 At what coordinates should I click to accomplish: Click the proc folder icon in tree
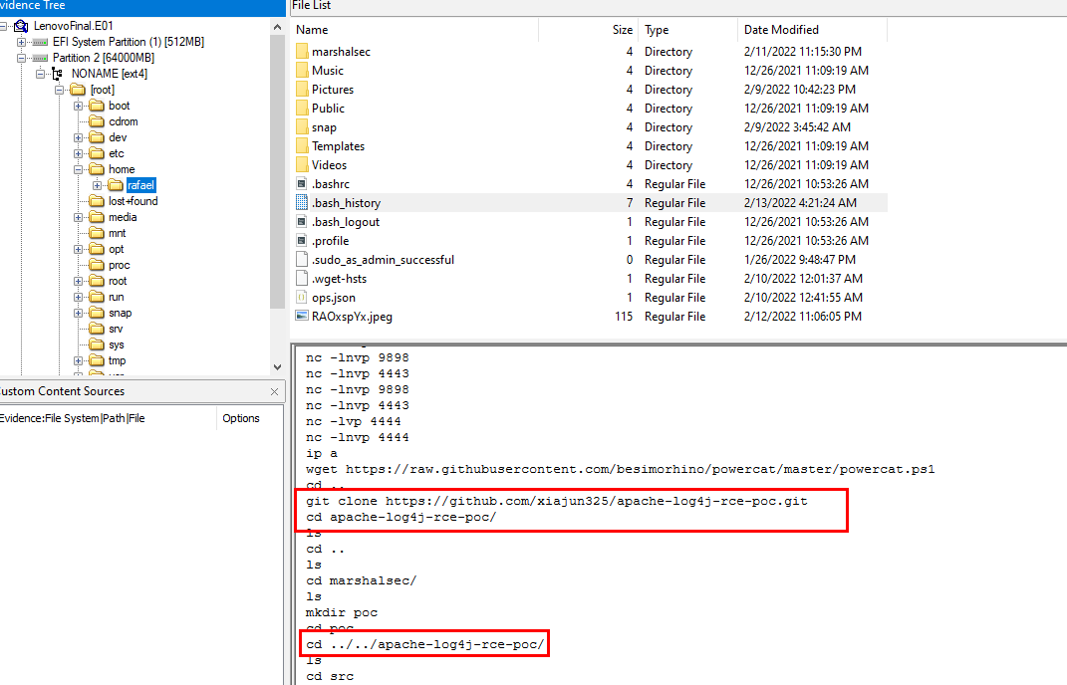(x=98, y=265)
